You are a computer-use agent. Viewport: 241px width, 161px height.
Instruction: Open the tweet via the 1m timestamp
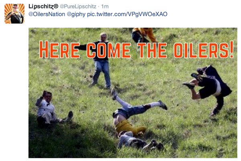[105, 6]
